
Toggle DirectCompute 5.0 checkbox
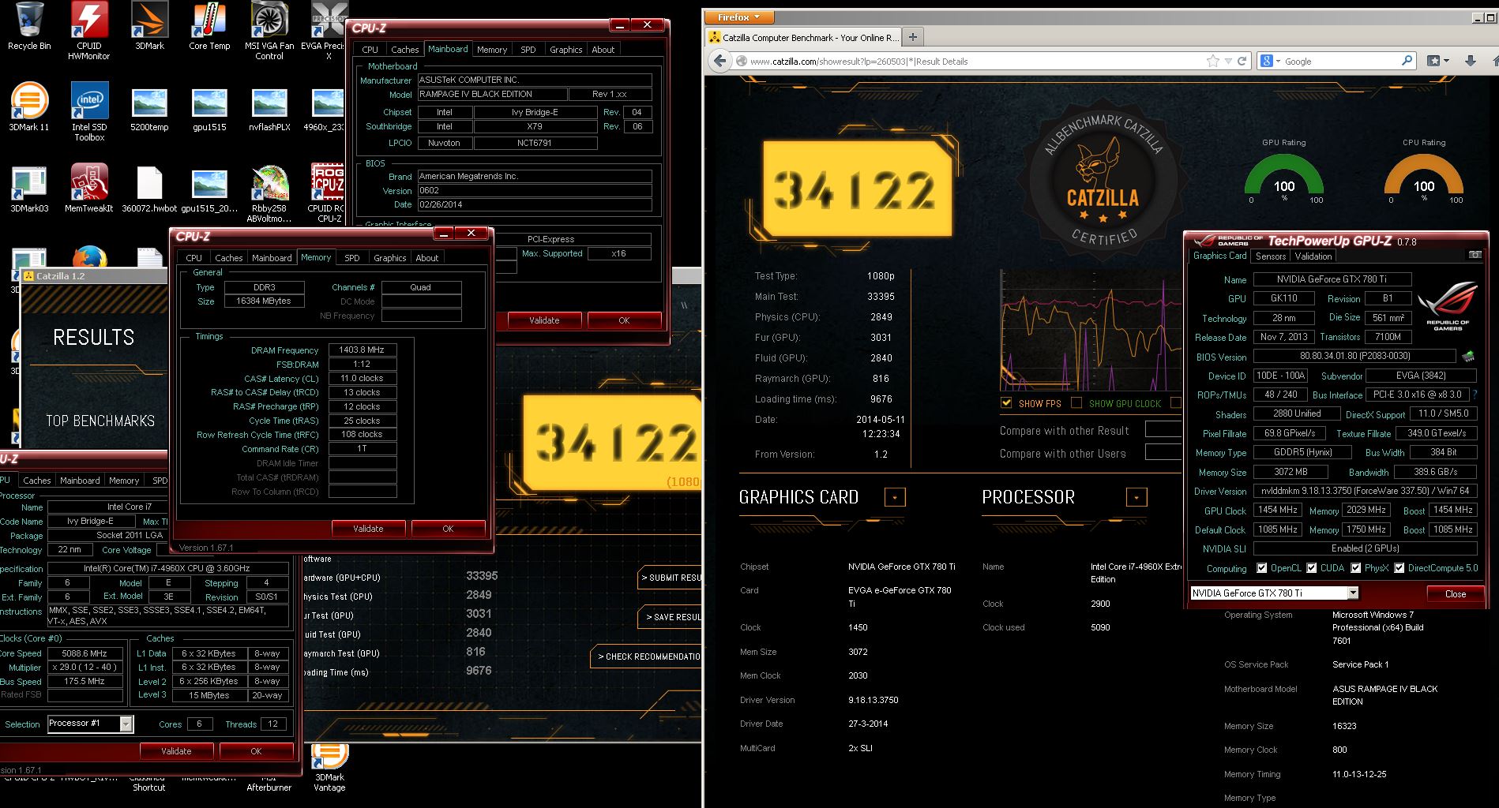1399,568
